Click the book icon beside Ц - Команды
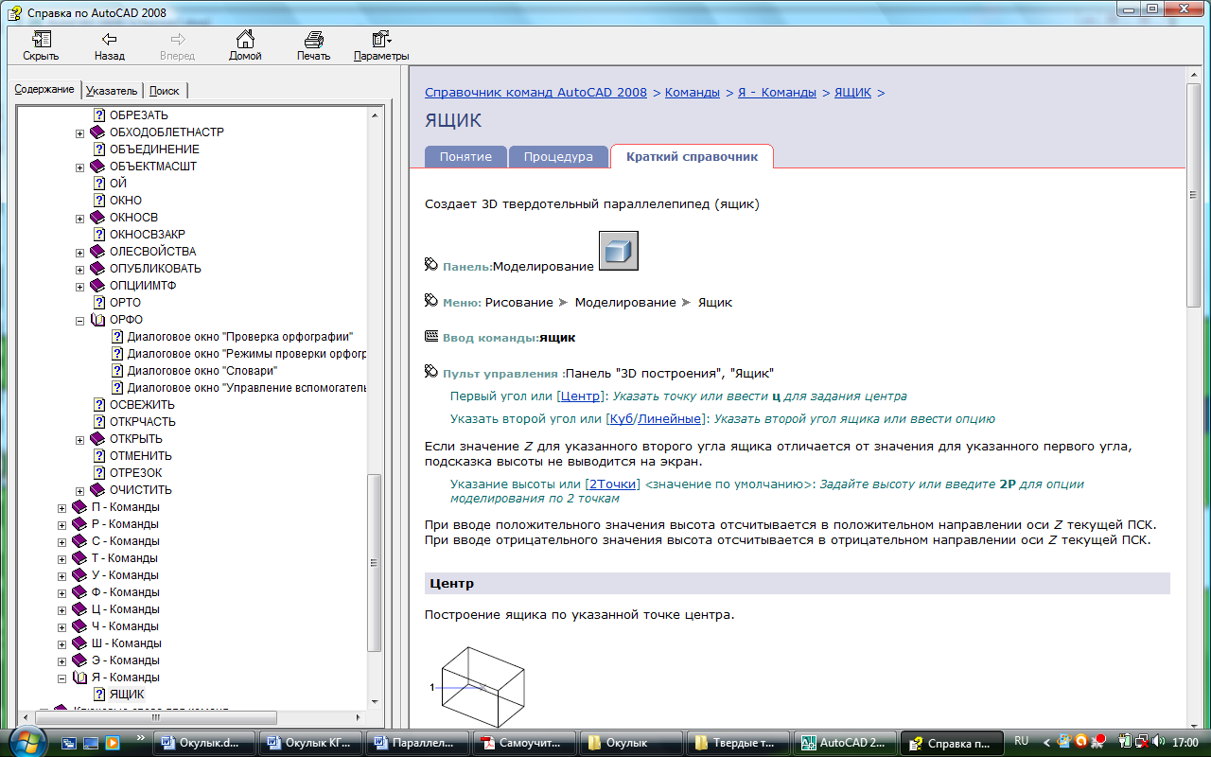This screenshot has width=1211, height=757. [x=79, y=609]
